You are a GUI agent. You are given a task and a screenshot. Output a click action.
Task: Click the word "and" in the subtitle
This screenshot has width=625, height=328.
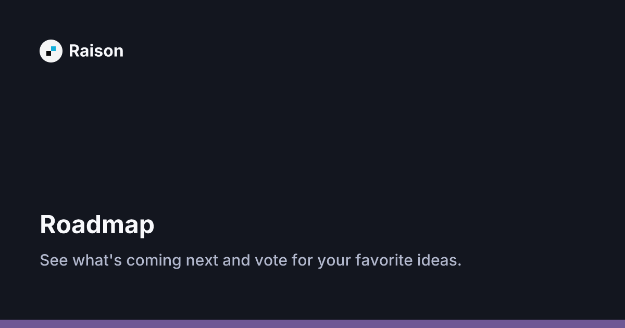(236, 260)
